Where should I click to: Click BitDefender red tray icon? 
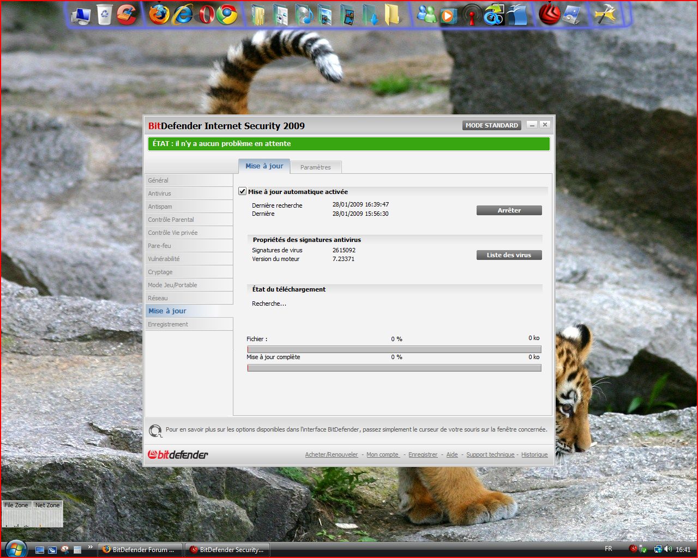(x=633, y=549)
